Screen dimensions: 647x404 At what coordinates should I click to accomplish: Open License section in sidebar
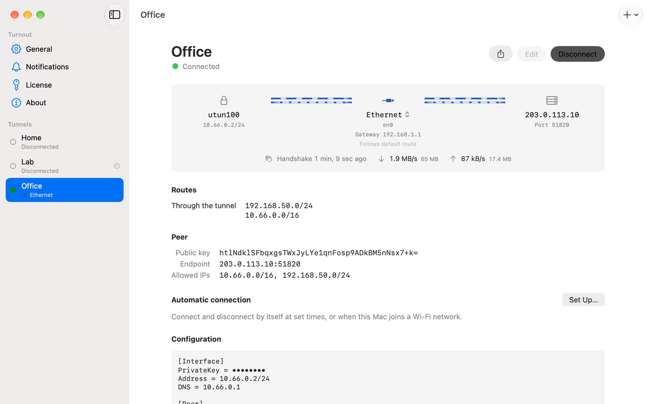[65, 85]
